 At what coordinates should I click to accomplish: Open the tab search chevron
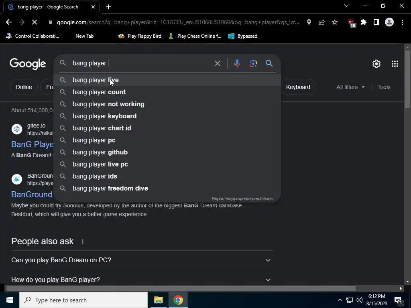(346, 6)
